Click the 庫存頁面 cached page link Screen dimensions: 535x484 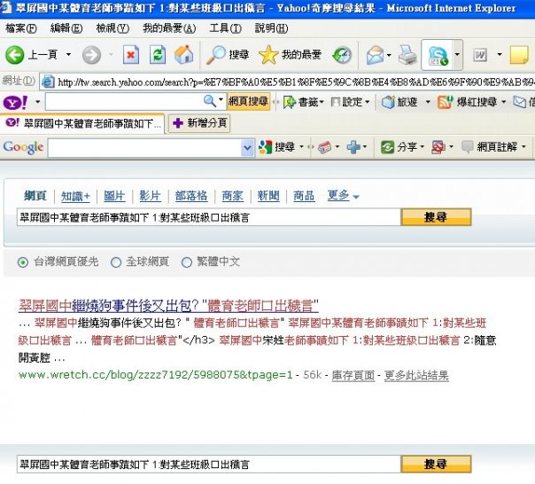(x=353, y=376)
